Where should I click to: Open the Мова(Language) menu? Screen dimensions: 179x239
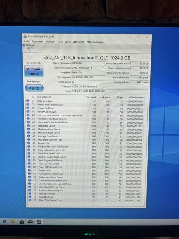click(95, 42)
